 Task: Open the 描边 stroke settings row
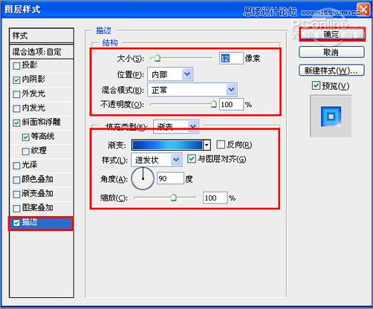coord(41,224)
